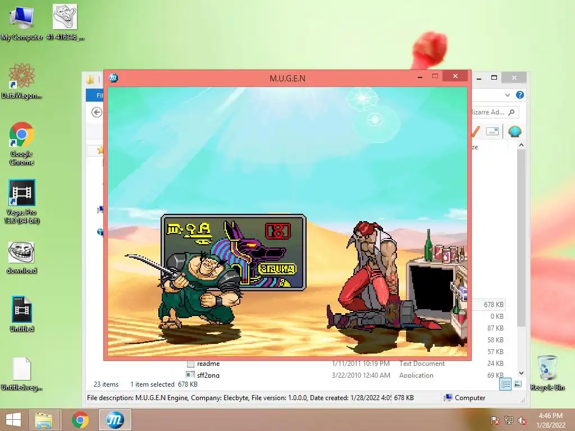The width and height of the screenshot is (575, 431).
Task: Click the file description details text
Action: point(239,398)
